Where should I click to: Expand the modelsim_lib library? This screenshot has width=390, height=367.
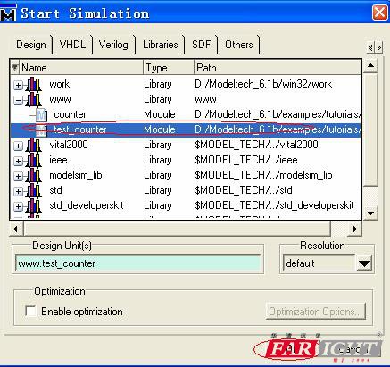[x=18, y=176]
